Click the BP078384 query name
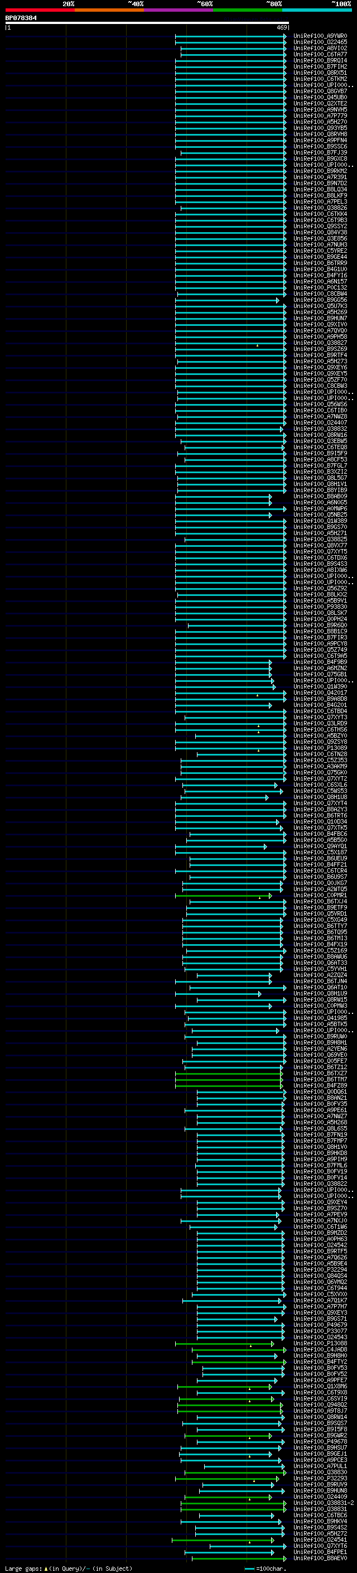 coord(21,18)
